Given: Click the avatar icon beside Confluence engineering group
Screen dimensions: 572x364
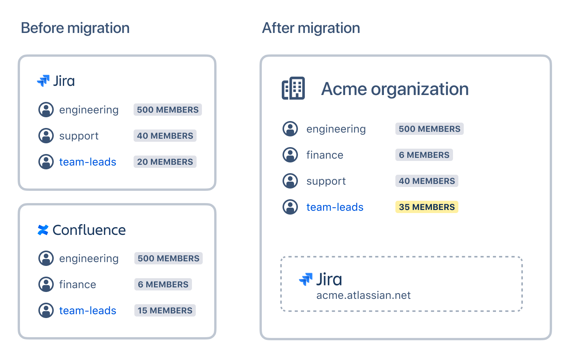Looking at the screenshot, I should (46, 258).
